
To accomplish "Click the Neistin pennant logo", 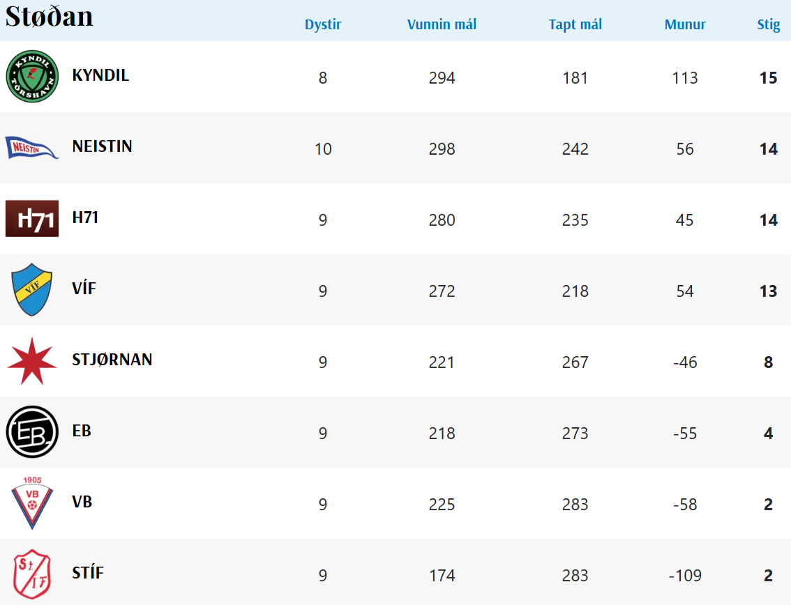I will (32, 148).
